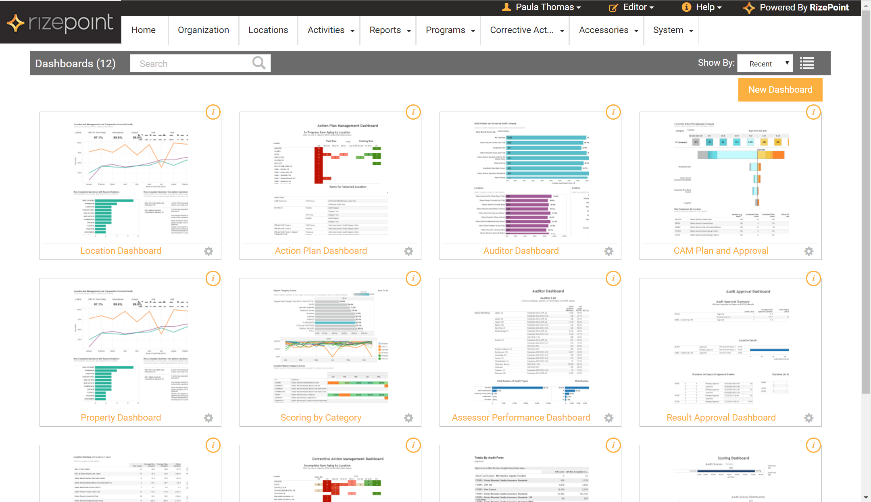
Task: Switch to list view icon
Action: 807,63
